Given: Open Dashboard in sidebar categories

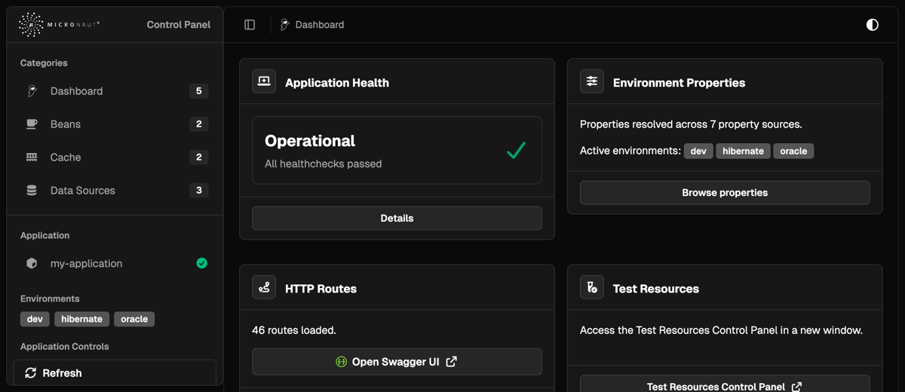Looking at the screenshot, I should point(114,91).
